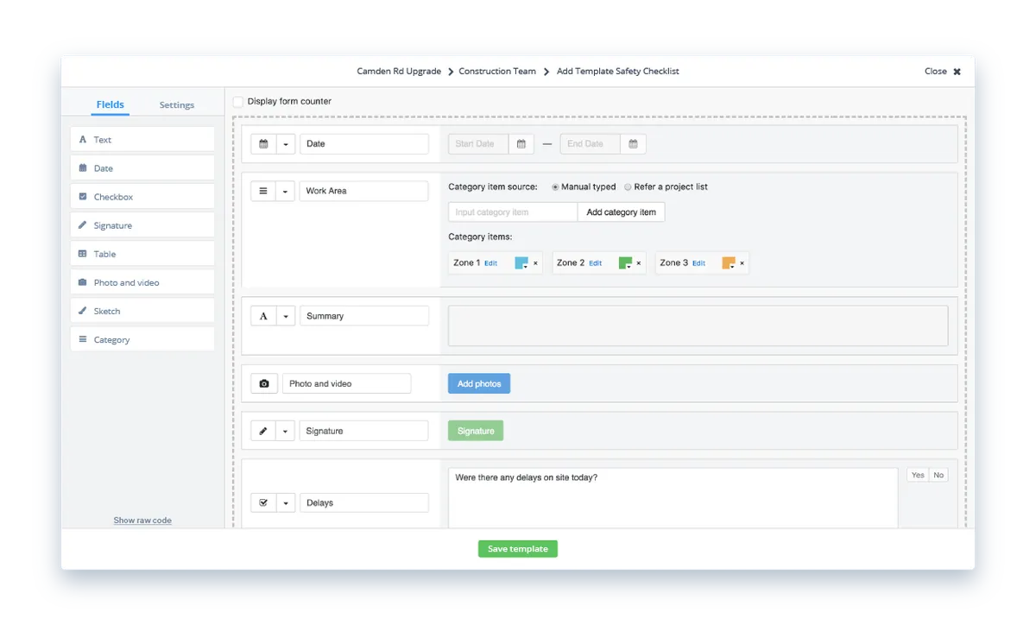Go to Construction Team breadcrumb
This screenshot has width=1036, height=625.
497,72
